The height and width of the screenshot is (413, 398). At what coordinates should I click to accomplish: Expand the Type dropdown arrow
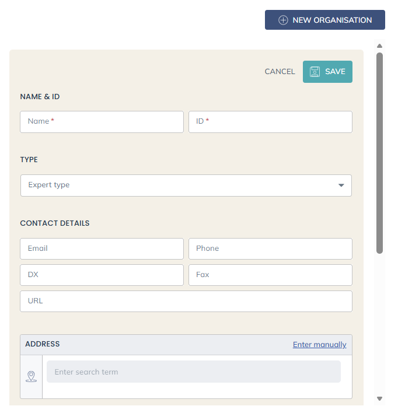click(x=341, y=185)
